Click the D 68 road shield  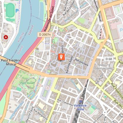coord(109,59)
